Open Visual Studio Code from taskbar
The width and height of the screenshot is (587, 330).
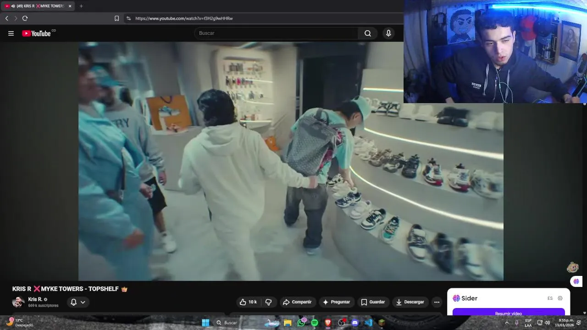click(368, 323)
